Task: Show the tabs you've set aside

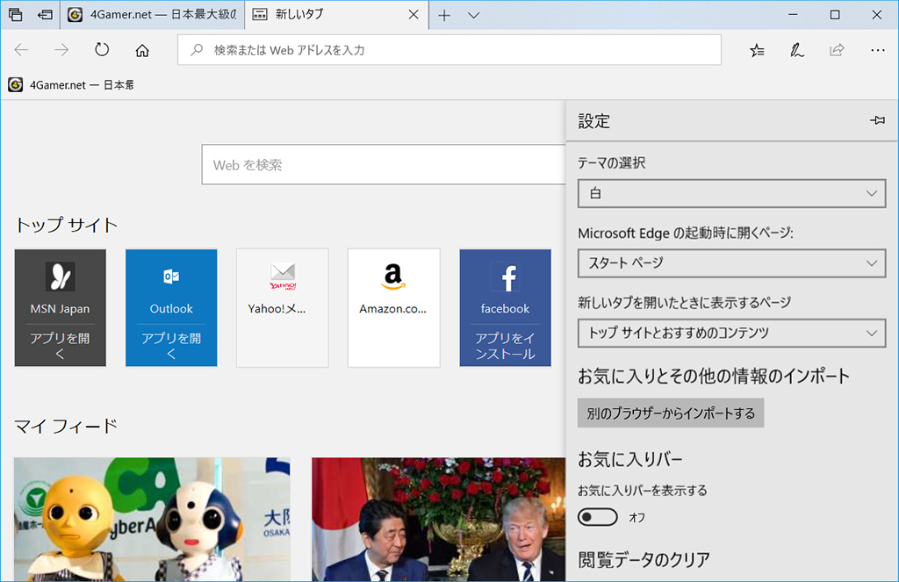Action: click(15, 15)
